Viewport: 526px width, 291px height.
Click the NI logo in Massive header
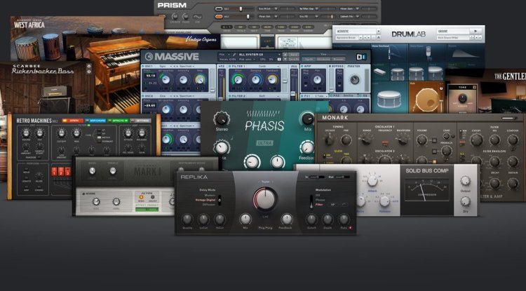tap(362, 57)
